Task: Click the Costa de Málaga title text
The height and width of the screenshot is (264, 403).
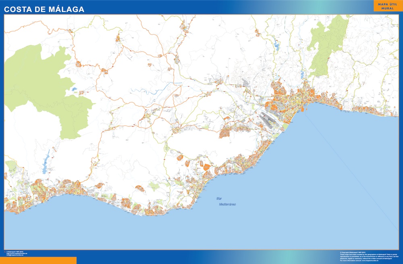Action: [x=44, y=9]
